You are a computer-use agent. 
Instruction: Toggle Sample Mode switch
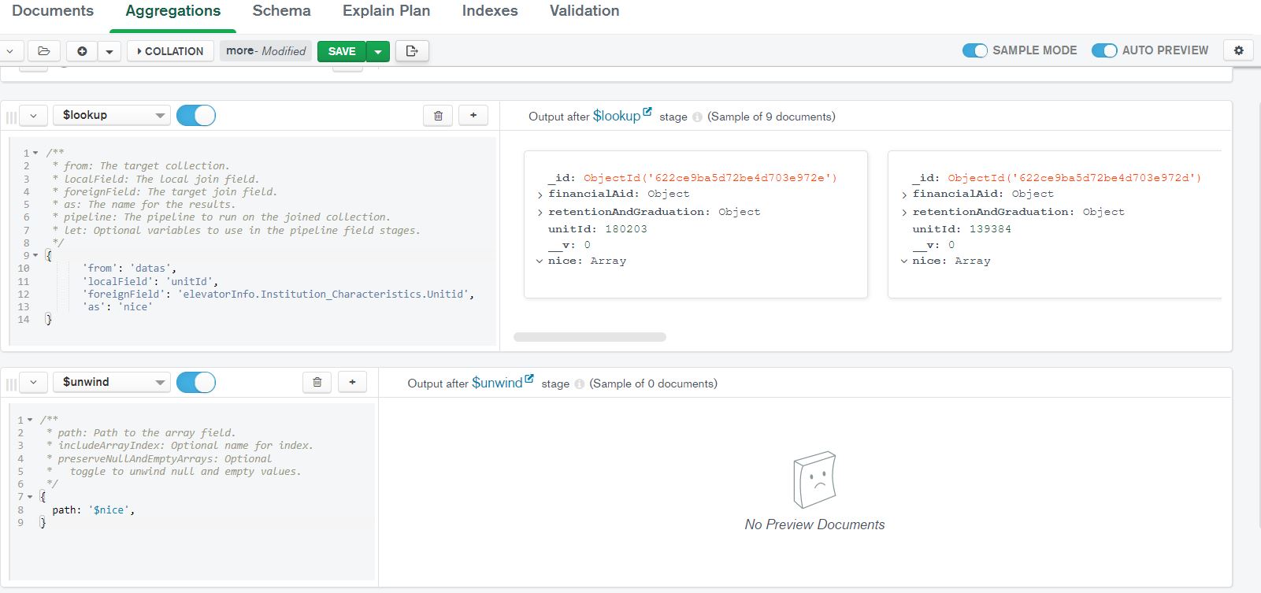(x=975, y=50)
